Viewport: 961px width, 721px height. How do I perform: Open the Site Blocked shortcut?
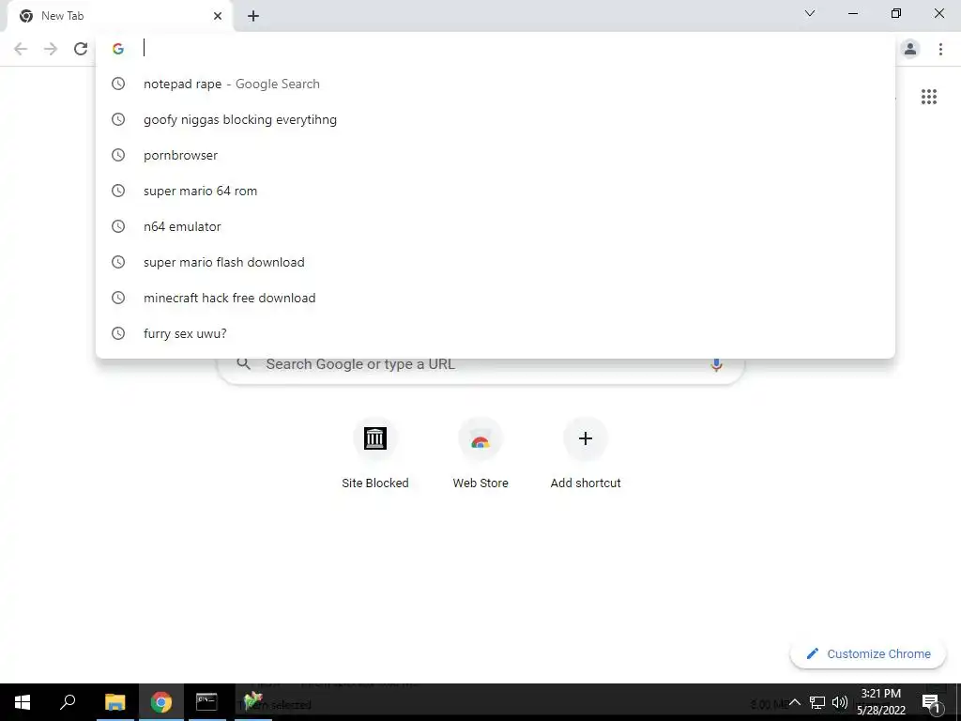pos(375,453)
